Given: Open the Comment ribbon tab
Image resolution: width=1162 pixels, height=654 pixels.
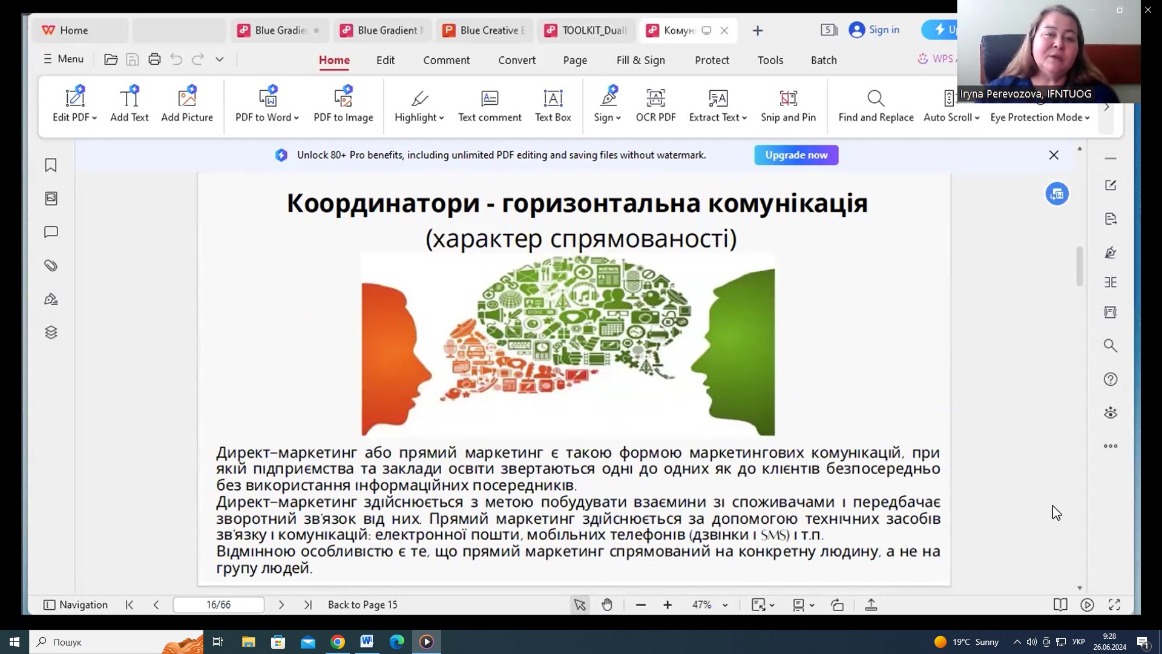Looking at the screenshot, I should click(446, 60).
